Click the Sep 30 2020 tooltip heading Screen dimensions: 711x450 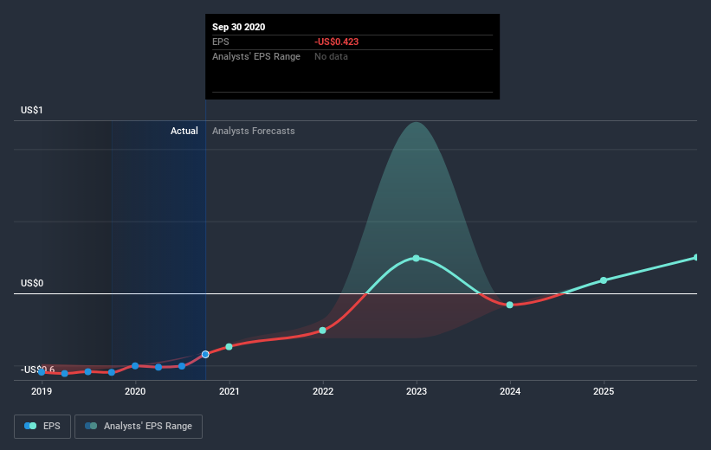[238, 27]
